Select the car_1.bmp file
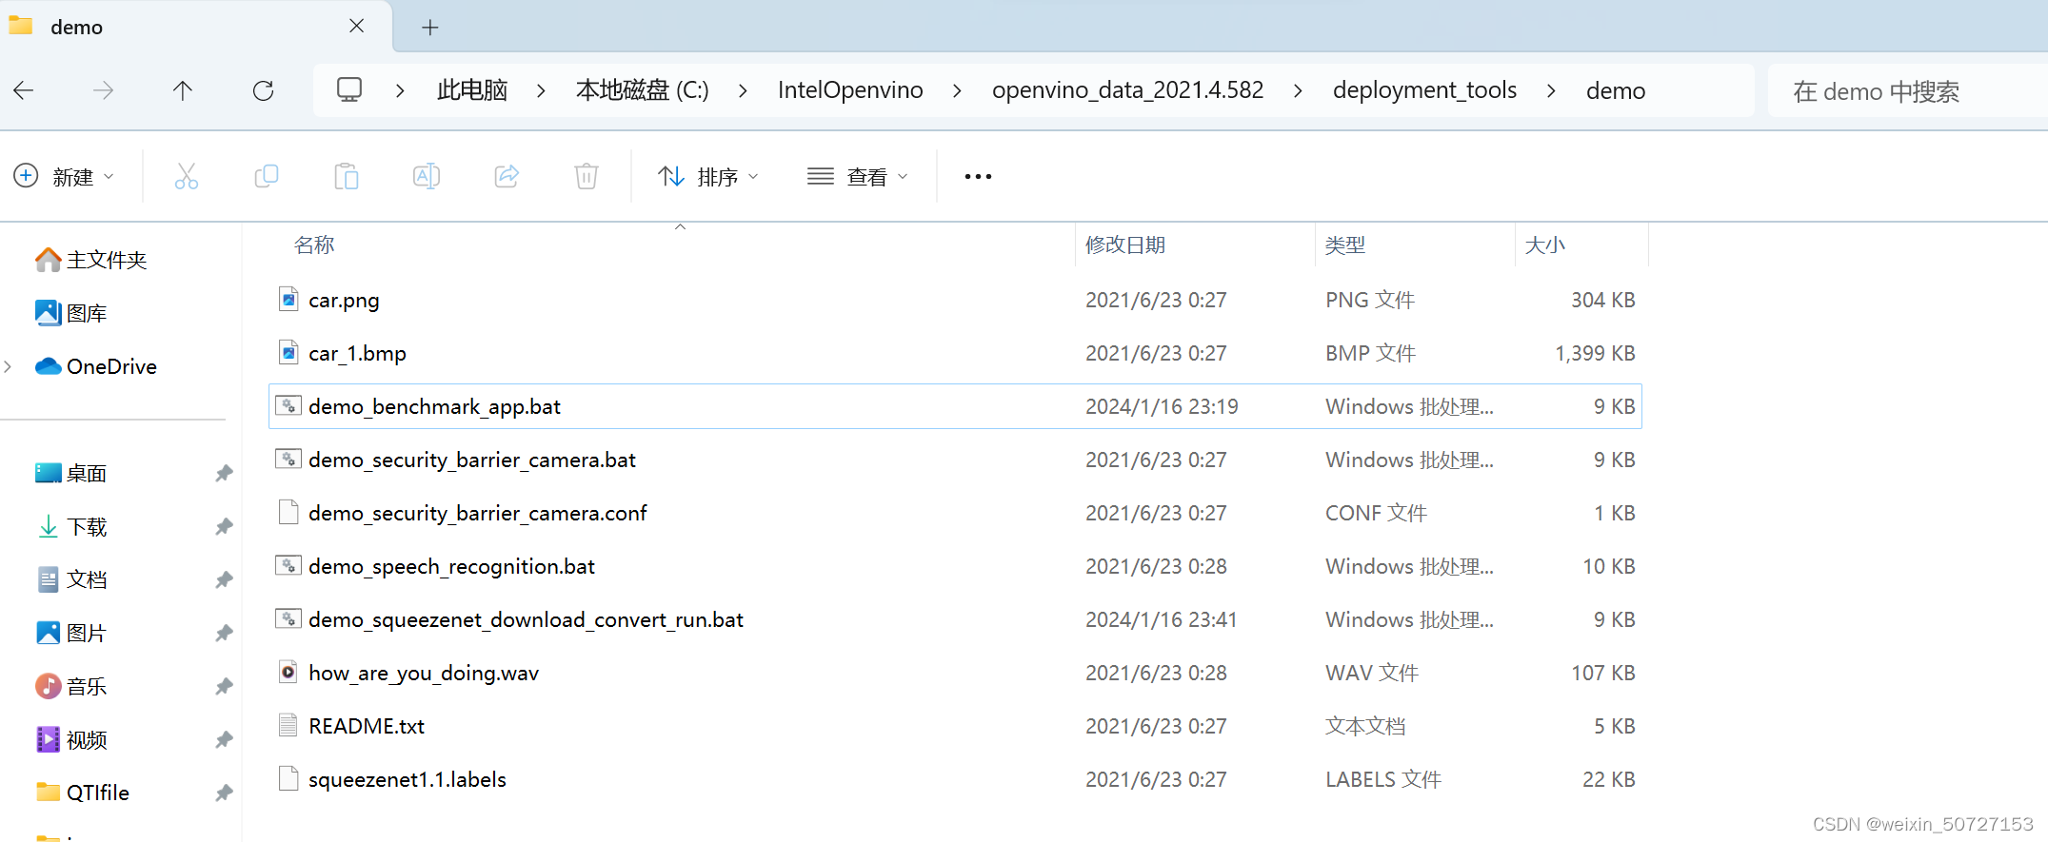The height and width of the screenshot is (842, 2048). (955, 353)
